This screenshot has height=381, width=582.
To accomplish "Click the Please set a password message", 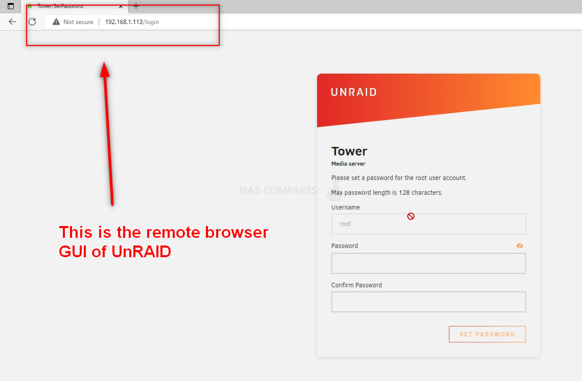I will (399, 178).
